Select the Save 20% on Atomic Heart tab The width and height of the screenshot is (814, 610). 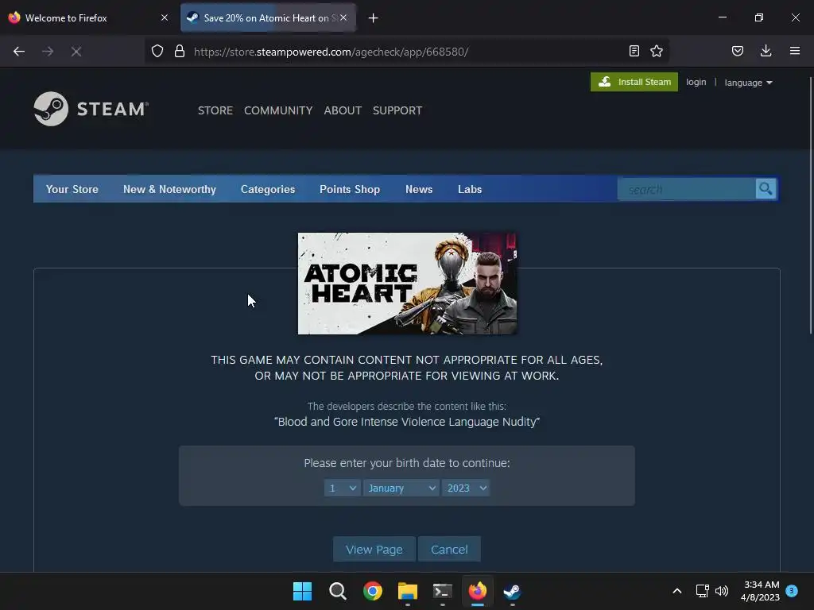point(268,18)
